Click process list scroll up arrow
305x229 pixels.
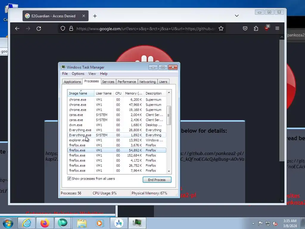click(x=169, y=92)
